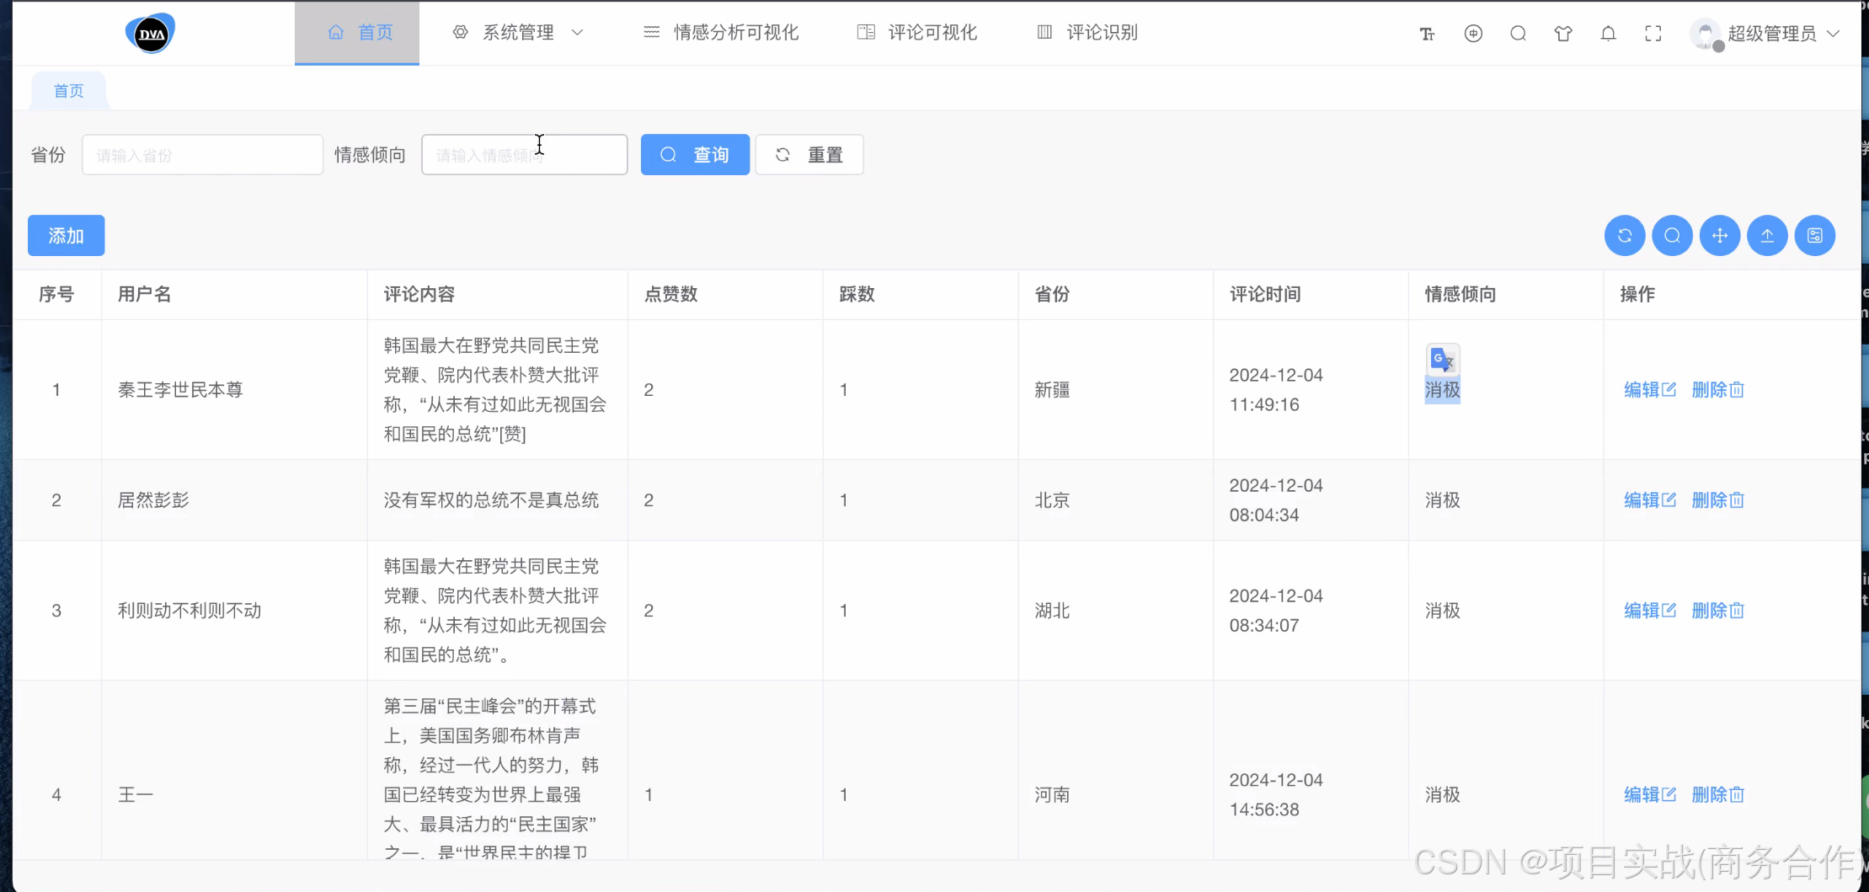This screenshot has width=1869, height=892.
Task: Click the 省份 input field
Action: 202,155
